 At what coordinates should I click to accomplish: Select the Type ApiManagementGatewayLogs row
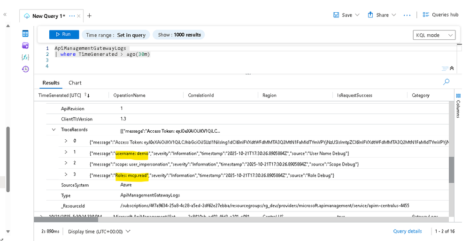tap(248, 196)
